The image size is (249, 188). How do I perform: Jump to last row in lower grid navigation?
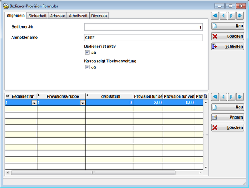point(240,97)
